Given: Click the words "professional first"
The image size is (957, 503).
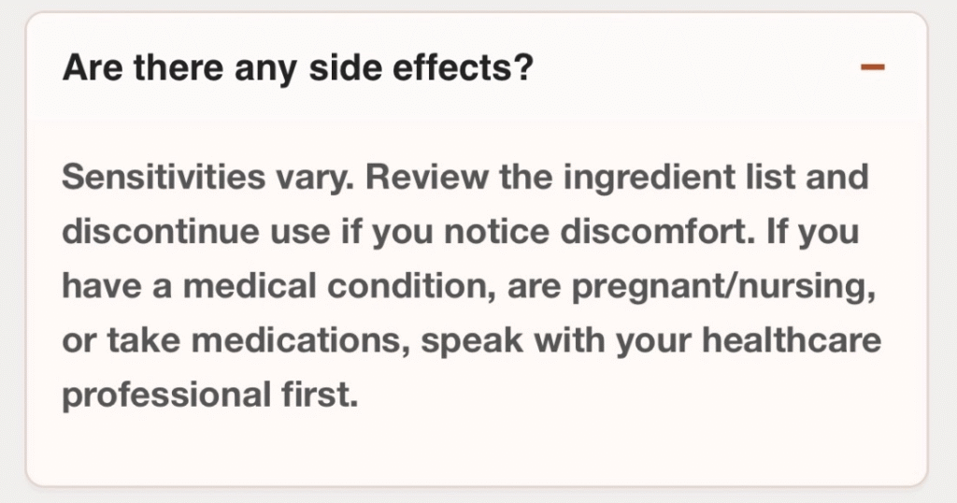Looking at the screenshot, I should click(x=210, y=395).
